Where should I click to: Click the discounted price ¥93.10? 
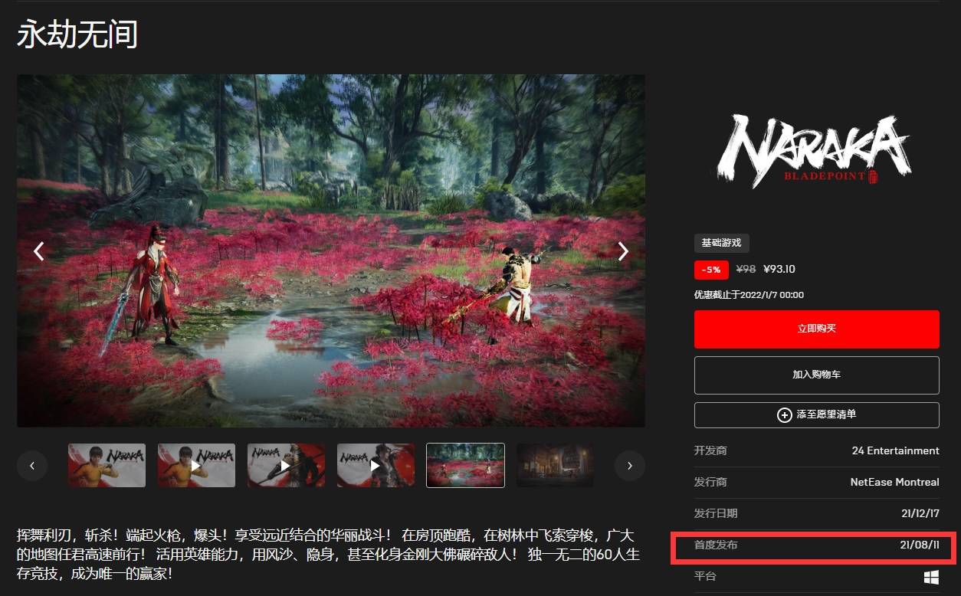tap(779, 269)
